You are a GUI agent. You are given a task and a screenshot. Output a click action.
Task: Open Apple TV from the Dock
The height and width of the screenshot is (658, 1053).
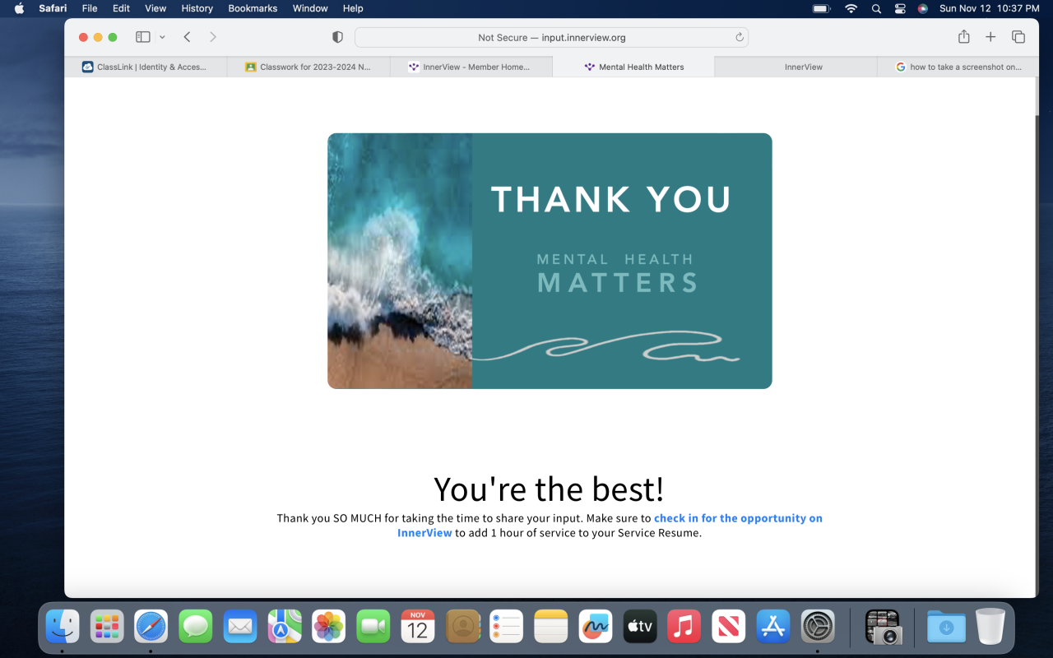[640, 627]
